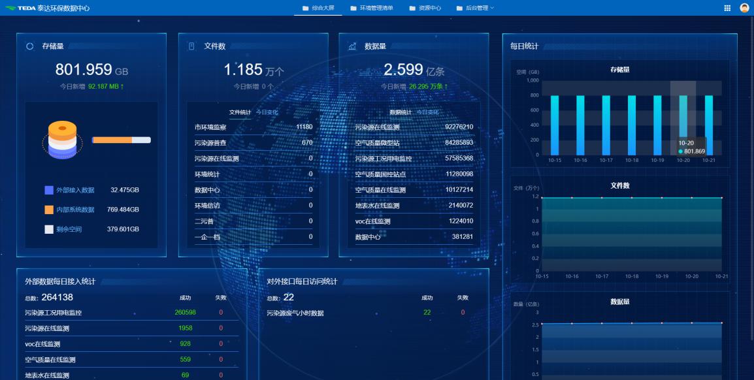The height and width of the screenshot is (380, 754).
Task: Open the apps grid icon in header
Action: point(727,8)
